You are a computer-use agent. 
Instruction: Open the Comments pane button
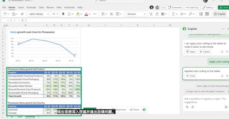(175, 7)
